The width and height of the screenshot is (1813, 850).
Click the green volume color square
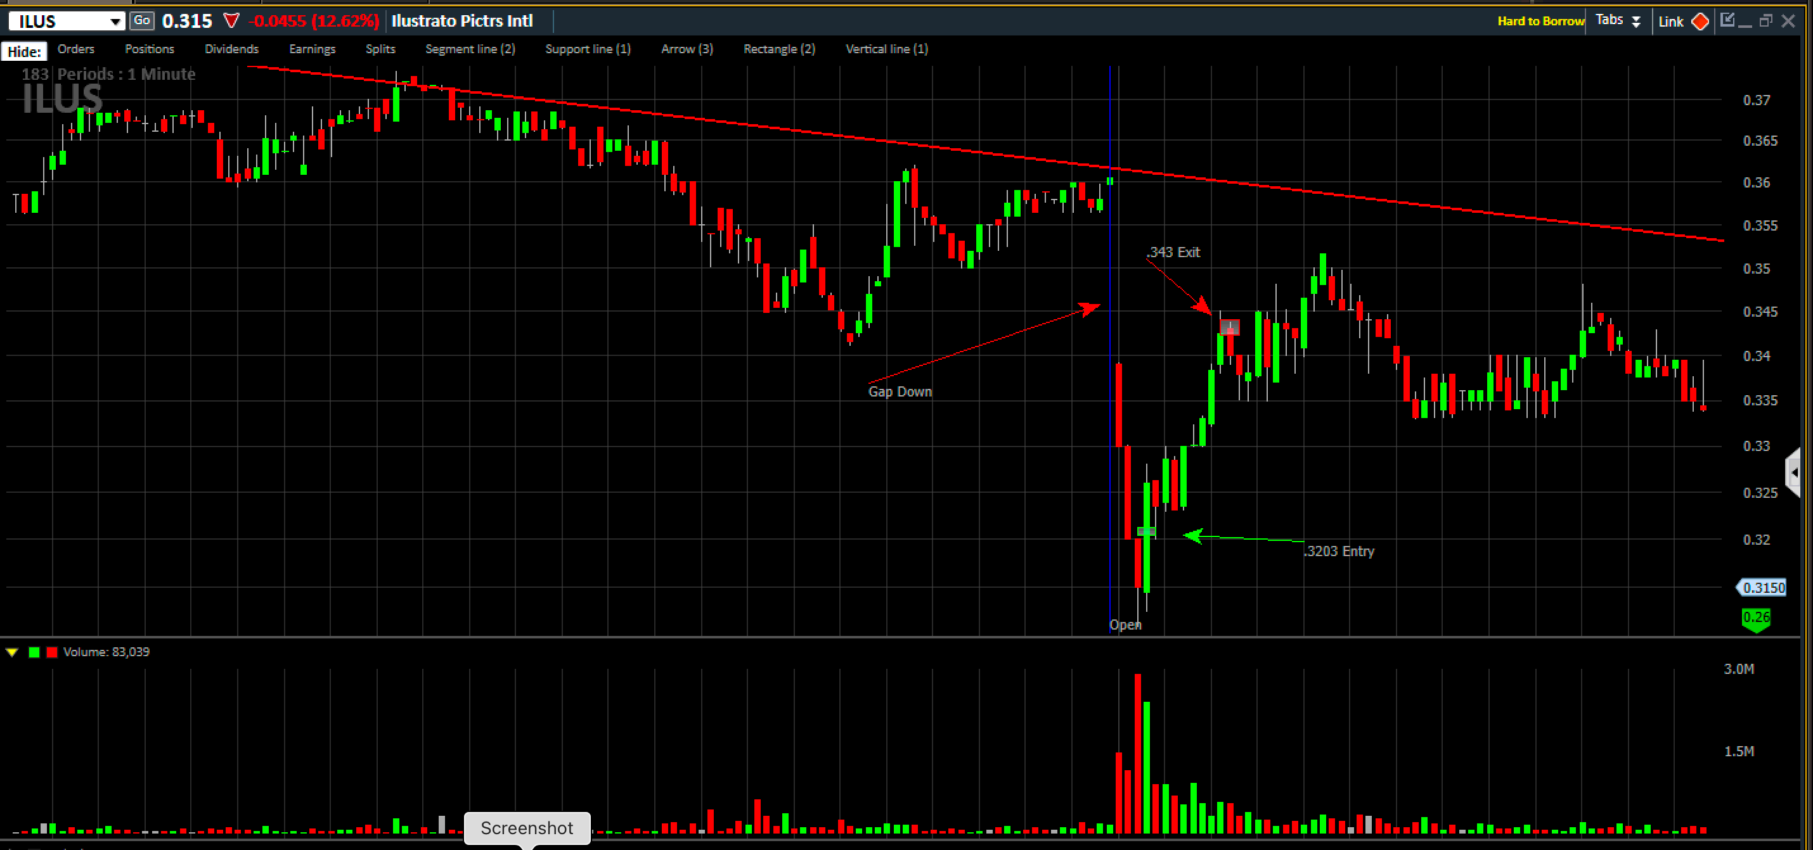point(34,652)
